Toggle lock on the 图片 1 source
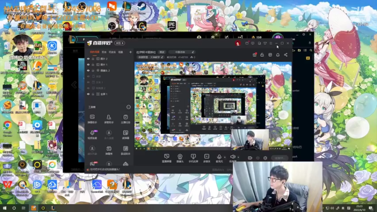Screen dimensions: 377x212 pyautogui.click(x=93, y=65)
